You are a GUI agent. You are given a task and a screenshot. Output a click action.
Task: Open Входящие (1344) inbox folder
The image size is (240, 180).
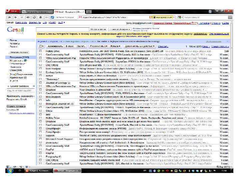(19, 57)
